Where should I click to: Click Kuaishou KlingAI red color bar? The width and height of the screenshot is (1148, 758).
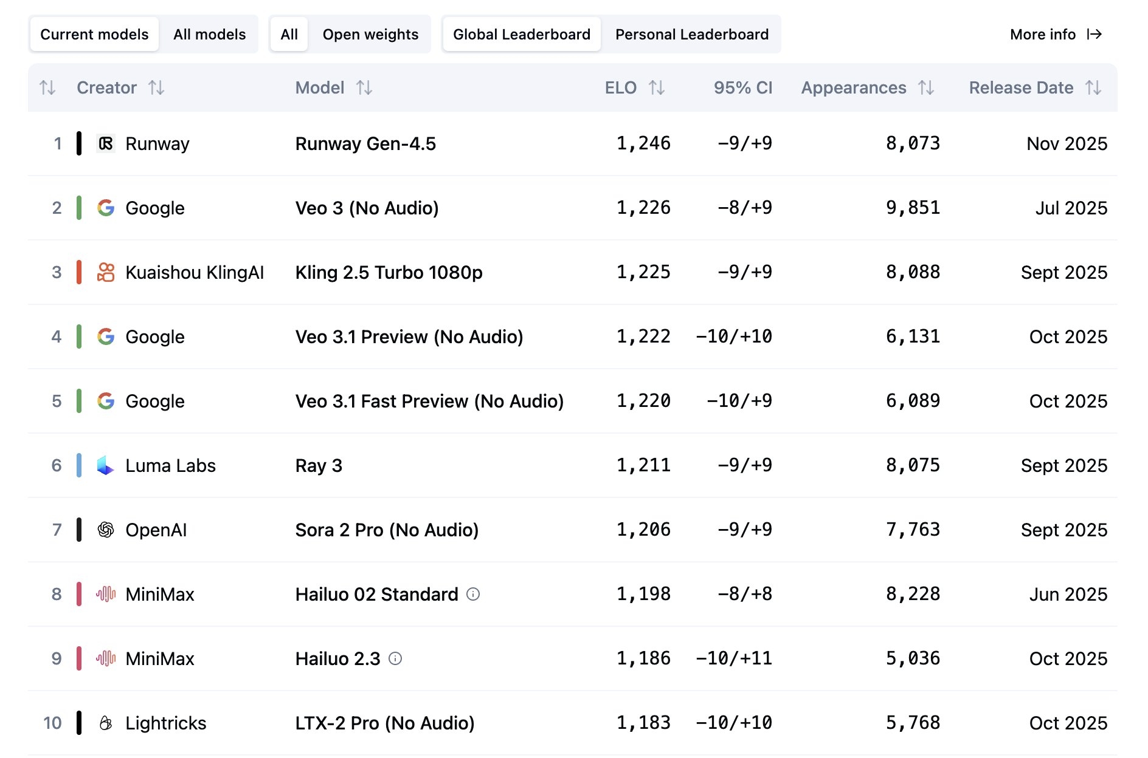click(x=79, y=272)
